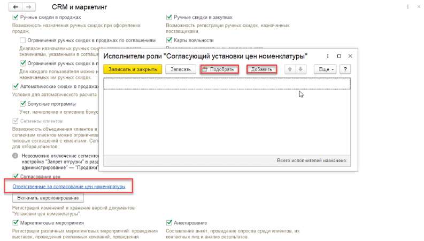The height and width of the screenshot is (241, 424).
Task: Open help with the question mark button
Action: point(345,69)
